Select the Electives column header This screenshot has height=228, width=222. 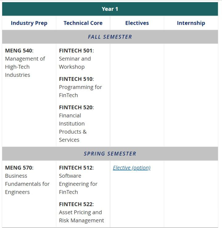(x=137, y=23)
